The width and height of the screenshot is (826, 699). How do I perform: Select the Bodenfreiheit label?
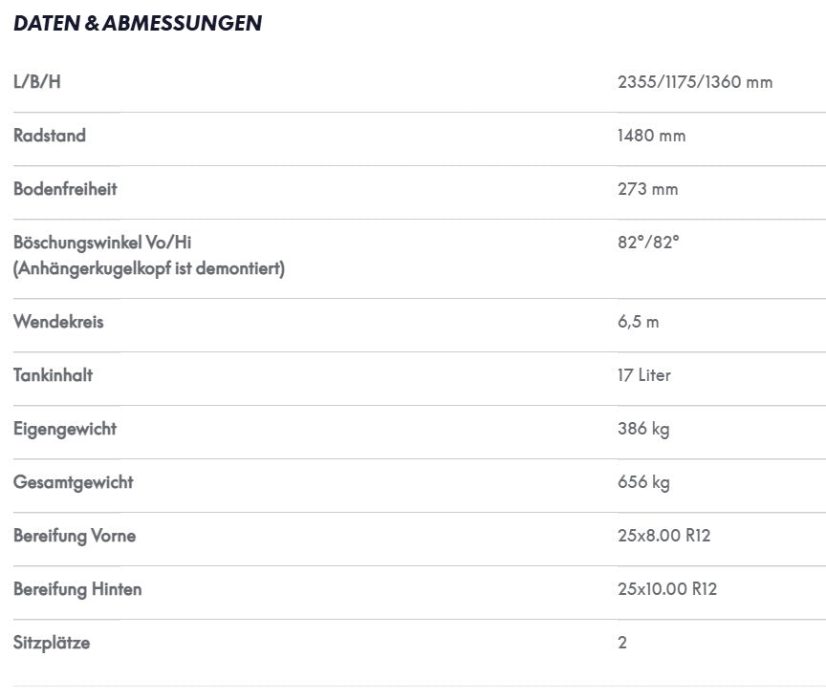[65, 189]
